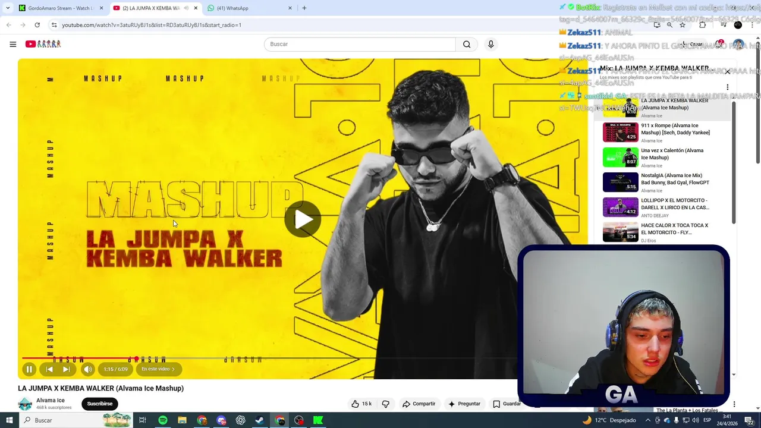The width and height of the screenshot is (761, 428).
Task: Bookmark this page with star icon
Action: pyautogui.click(x=683, y=25)
